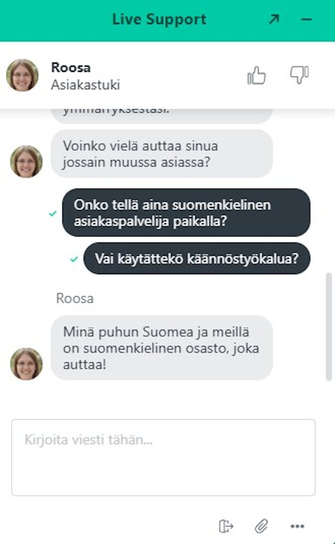Click the Asiakastuki label under agent name

(x=86, y=85)
